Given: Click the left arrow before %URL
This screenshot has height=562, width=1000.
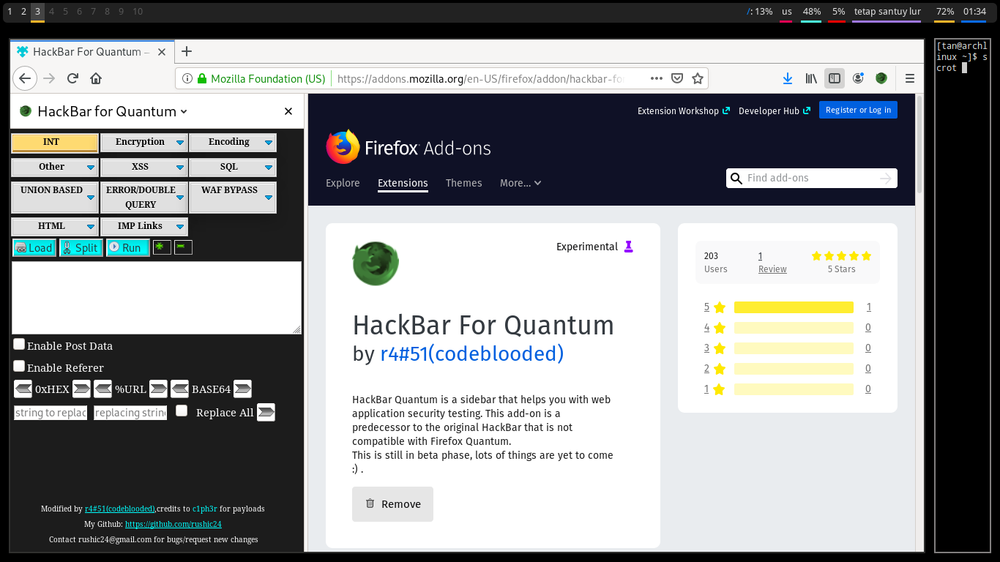Looking at the screenshot, I should point(102,389).
